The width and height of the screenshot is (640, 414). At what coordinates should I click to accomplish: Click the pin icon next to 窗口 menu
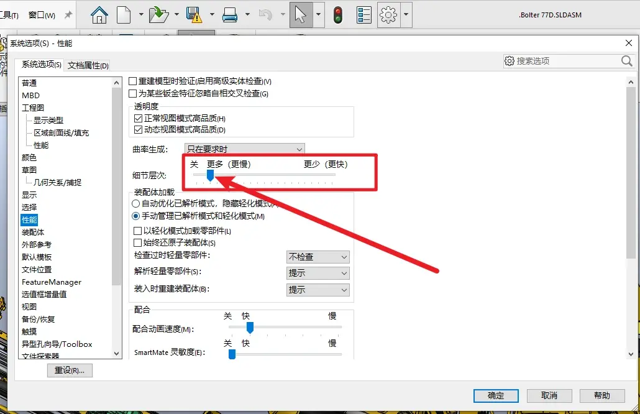pos(68,15)
